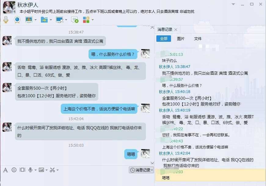Click the send file folder icon

click(x=44, y=20)
